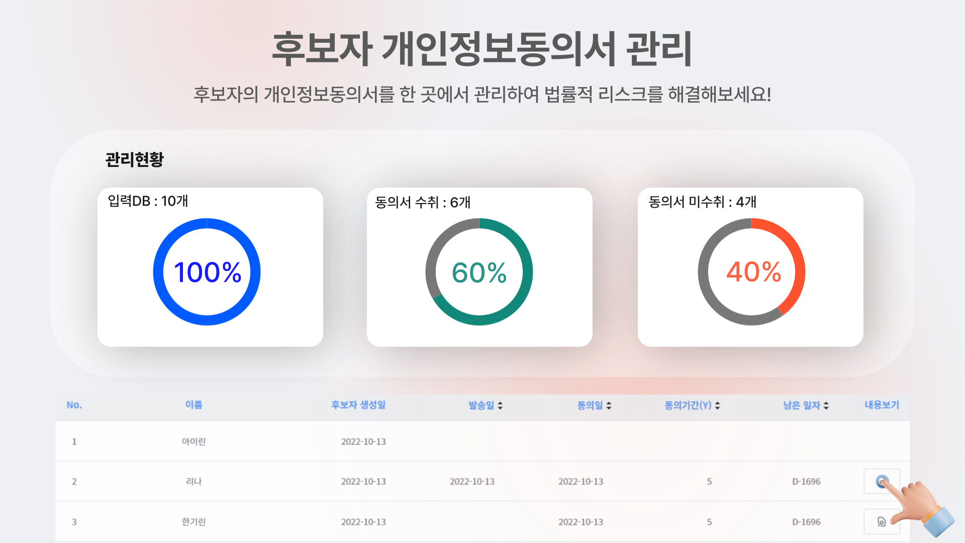Screen dimensions: 965x543
Task: Click the blue 100% donut chart
Action: pyautogui.click(x=207, y=271)
